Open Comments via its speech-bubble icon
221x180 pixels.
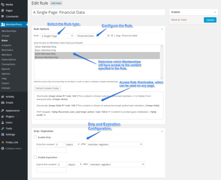tap(3, 16)
